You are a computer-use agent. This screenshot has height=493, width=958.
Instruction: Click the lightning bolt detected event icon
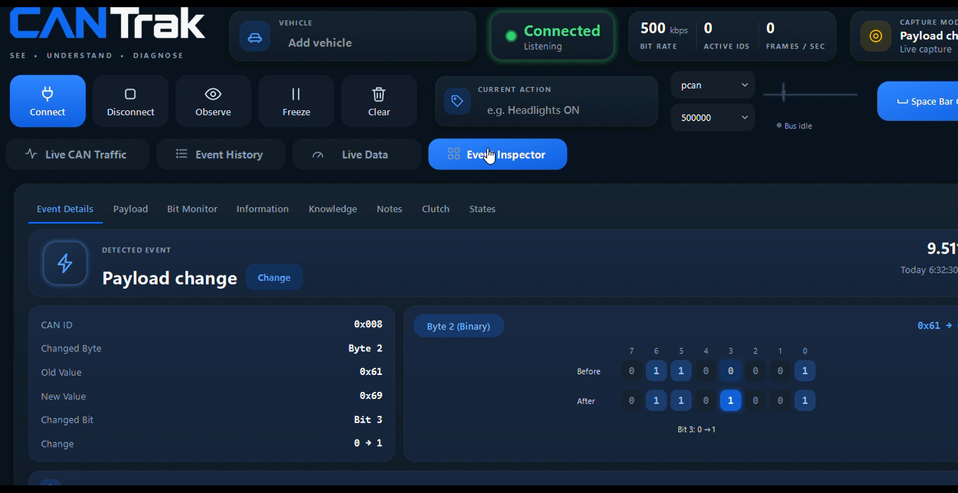point(65,263)
